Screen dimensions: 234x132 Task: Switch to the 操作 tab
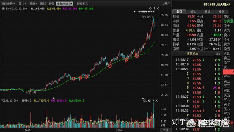click(x=221, y=11)
